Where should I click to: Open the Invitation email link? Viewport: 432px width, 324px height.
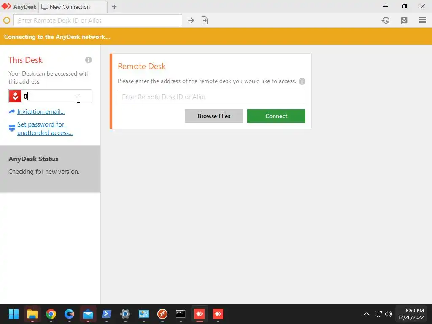pyautogui.click(x=41, y=111)
